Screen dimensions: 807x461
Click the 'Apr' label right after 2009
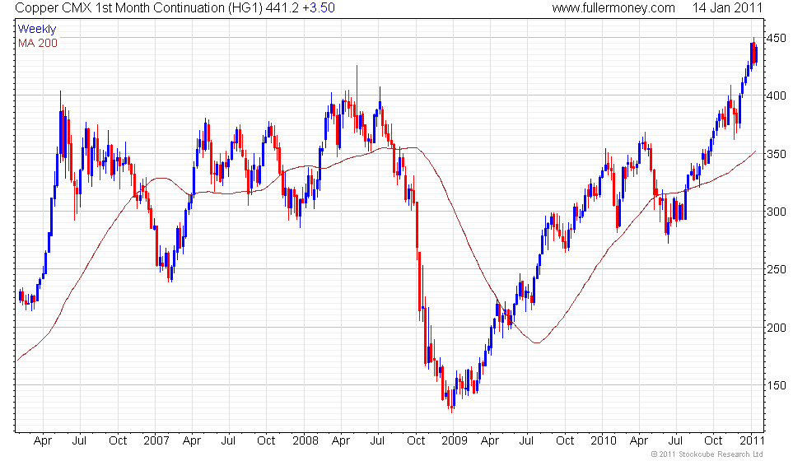tap(489, 441)
